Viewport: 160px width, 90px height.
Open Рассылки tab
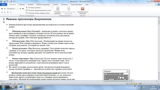pyautogui.click(x=64, y=4)
